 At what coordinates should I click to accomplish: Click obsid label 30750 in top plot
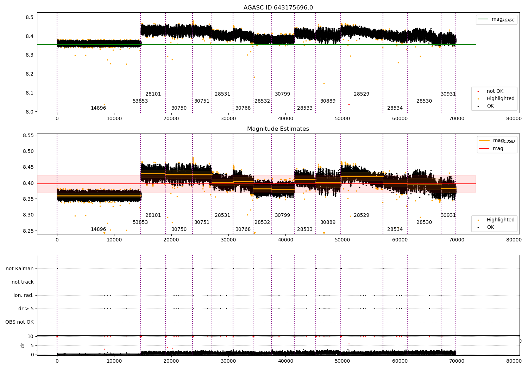tap(179, 108)
